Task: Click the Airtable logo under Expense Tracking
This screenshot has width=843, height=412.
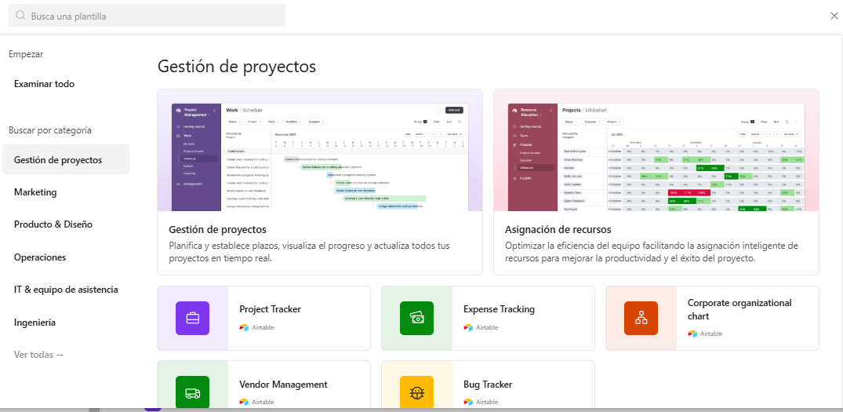Action: coord(468,327)
